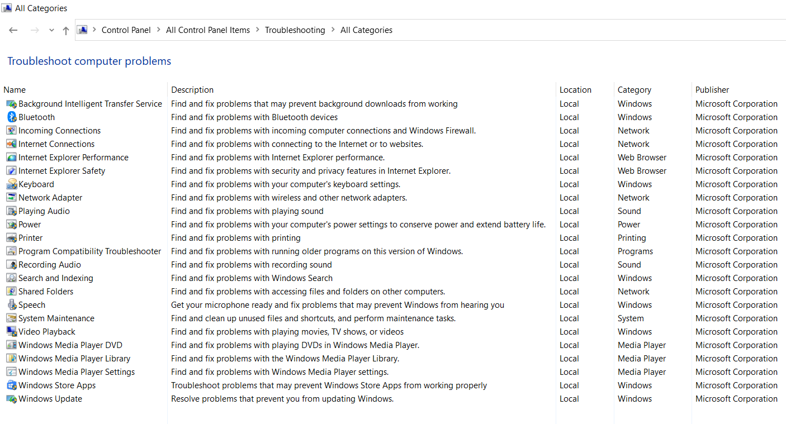This screenshot has height=424, width=786.
Task: Navigate to All Control Panel Items breadcrumb
Action: click(208, 30)
